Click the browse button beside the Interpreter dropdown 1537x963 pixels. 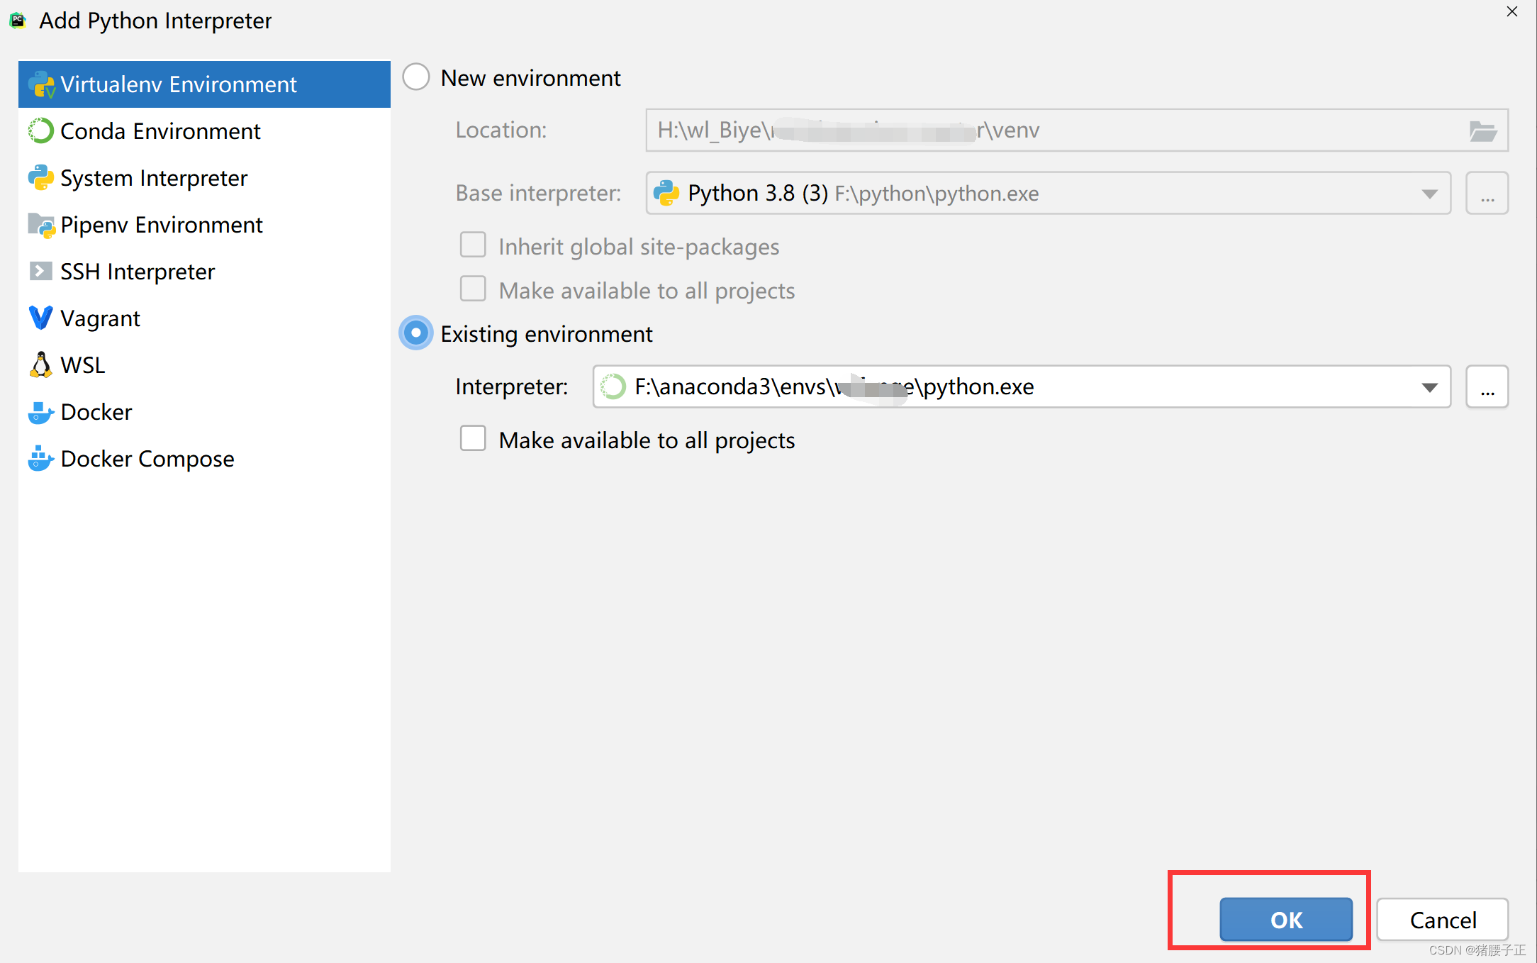pos(1487,387)
